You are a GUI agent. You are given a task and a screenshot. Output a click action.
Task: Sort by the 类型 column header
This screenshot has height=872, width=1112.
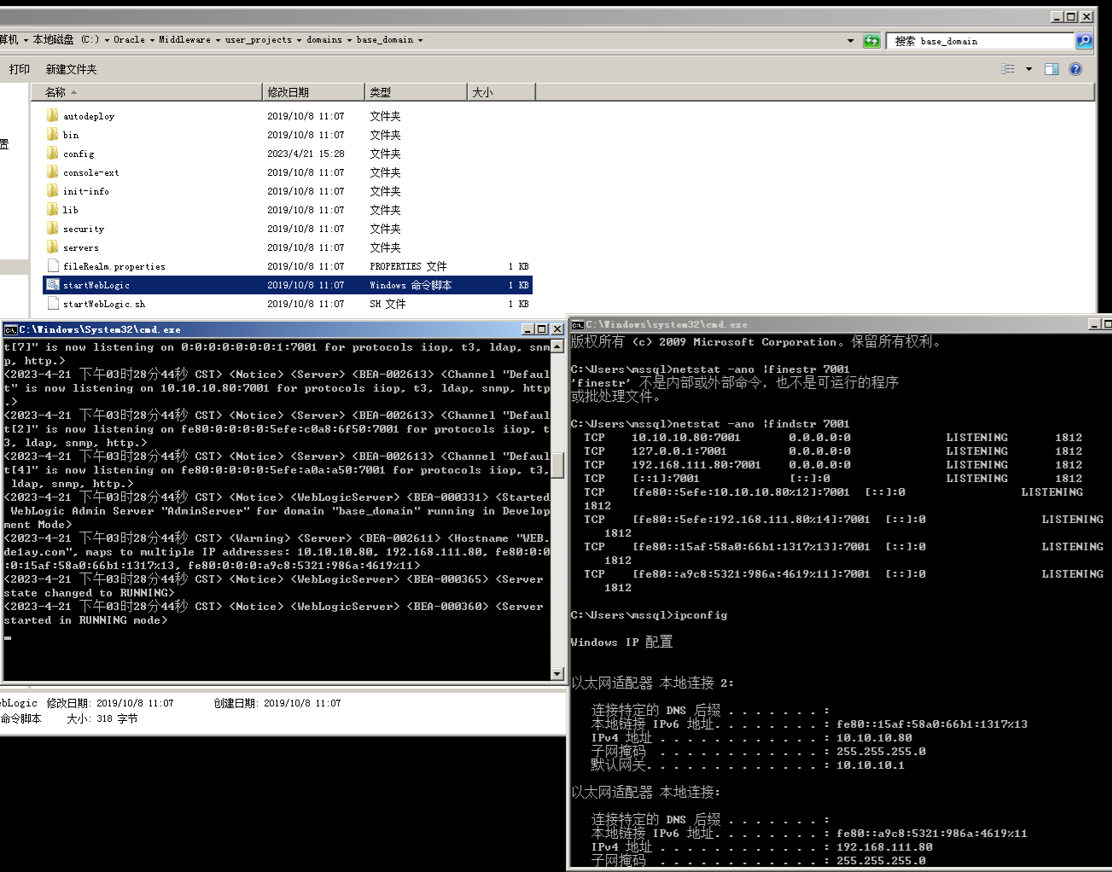pyautogui.click(x=416, y=92)
